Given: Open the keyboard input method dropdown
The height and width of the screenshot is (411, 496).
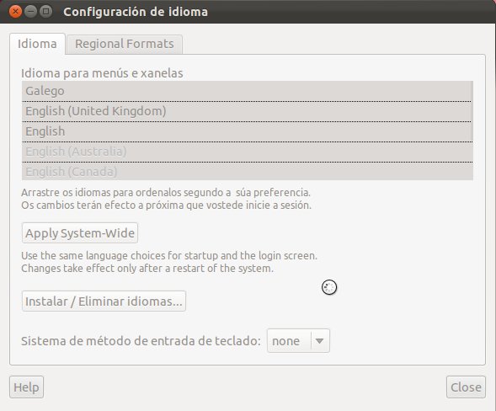Looking at the screenshot, I should (298, 341).
